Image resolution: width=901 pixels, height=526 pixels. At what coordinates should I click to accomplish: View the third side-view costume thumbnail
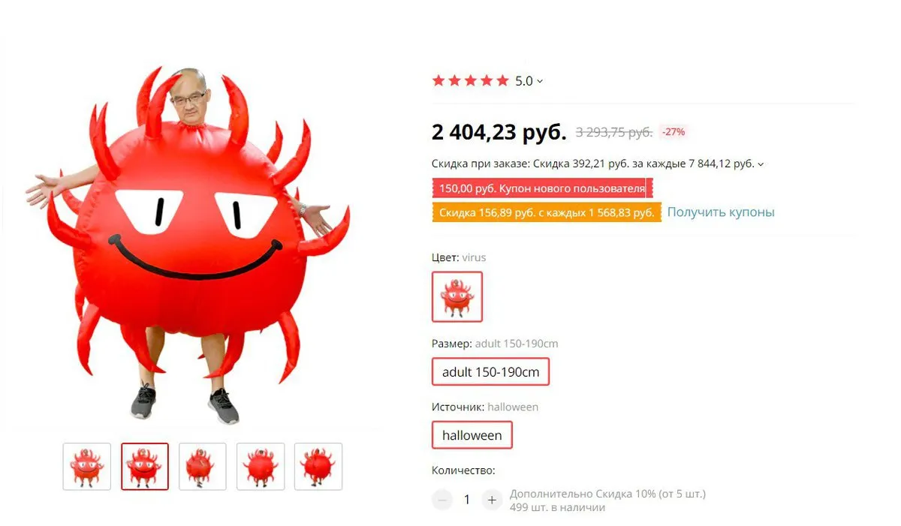point(203,467)
